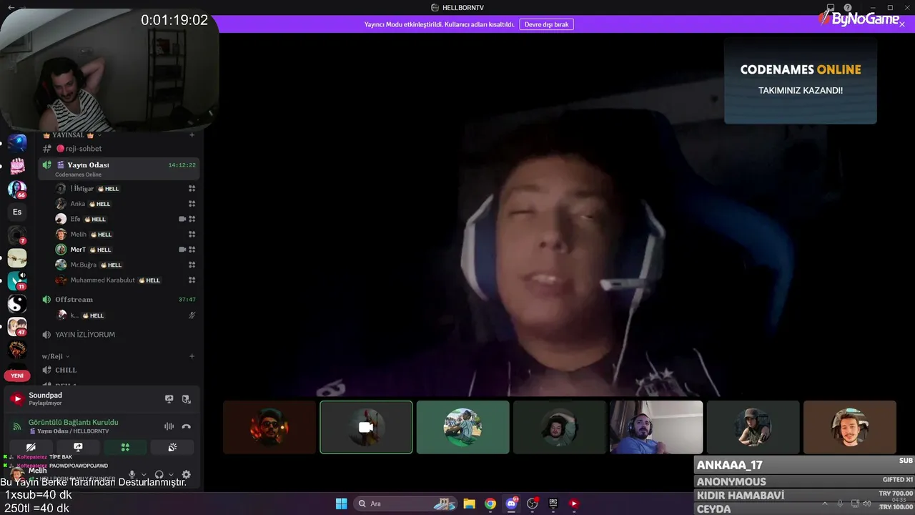Open the server with 66 notifications
This screenshot has width=915, height=515.
click(x=17, y=189)
